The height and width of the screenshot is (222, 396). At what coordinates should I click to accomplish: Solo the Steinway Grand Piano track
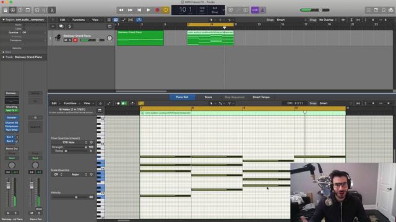tap(70, 40)
